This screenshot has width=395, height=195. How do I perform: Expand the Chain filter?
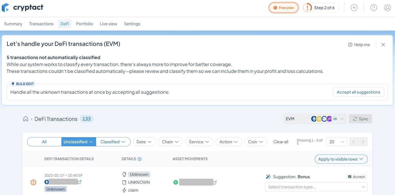tap(170, 142)
